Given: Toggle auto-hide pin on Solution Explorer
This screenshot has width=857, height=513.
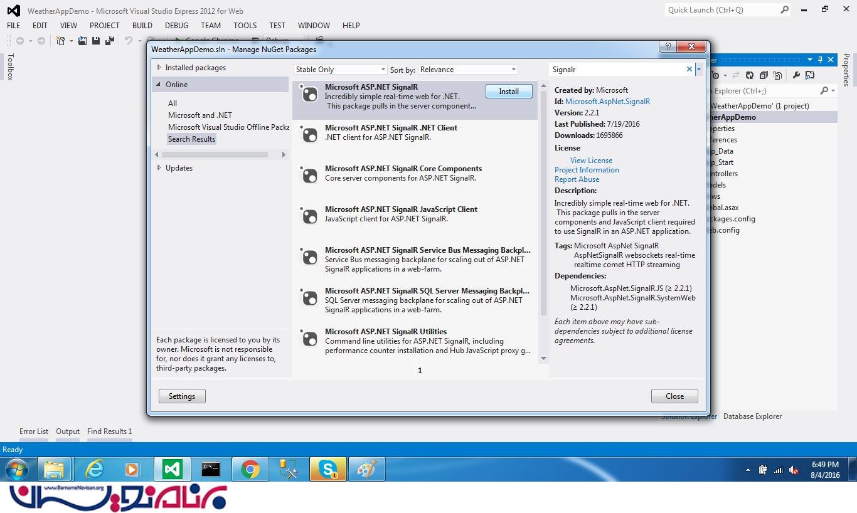Looking at the screenshot, I should pos(819,60).
